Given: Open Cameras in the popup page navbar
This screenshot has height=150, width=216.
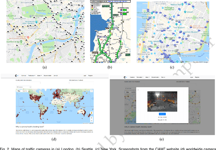Looking at the screenshot, I should [132, 77].
